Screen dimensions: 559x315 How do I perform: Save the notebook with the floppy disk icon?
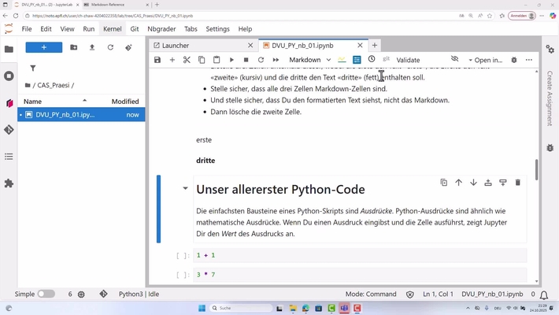157,60
